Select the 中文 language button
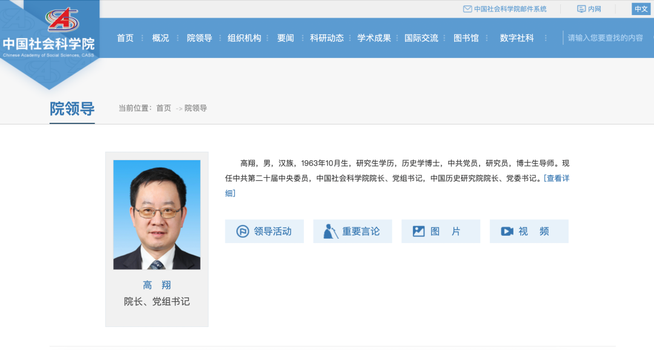 click(641, 9)
